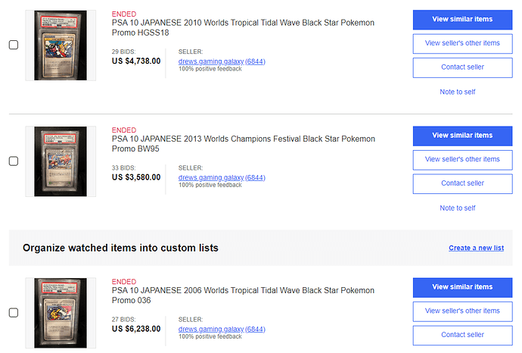Screen dimensions: 522x353
Task: Tick checkbox for 2013 Worlds BW95 item
Action: 14,161
